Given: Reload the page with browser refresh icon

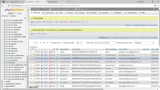Looking at the screenshot, I should [x=9, y=5].
